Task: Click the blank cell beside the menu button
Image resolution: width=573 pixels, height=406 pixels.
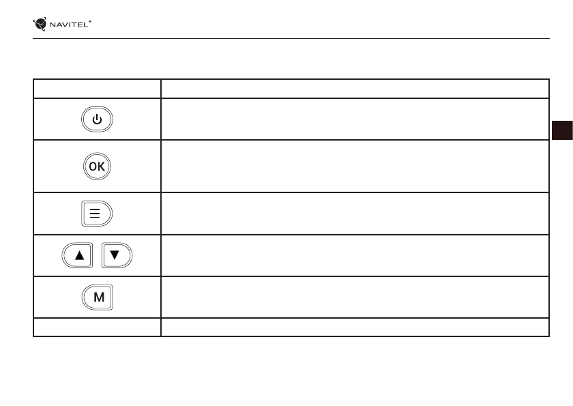Action: tap(355, 214)
